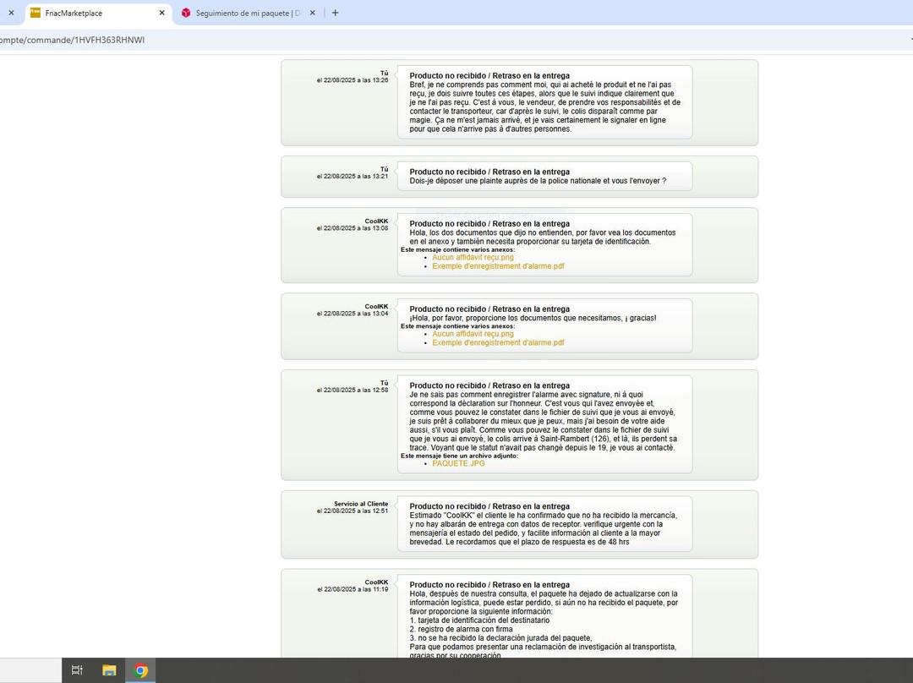Open Aucun affidavit reçu.png in 13:08 message

473,258
